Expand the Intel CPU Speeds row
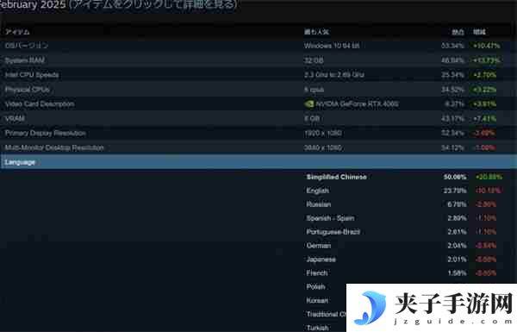This screenshot has height=332, width=517. pos(258,75)
